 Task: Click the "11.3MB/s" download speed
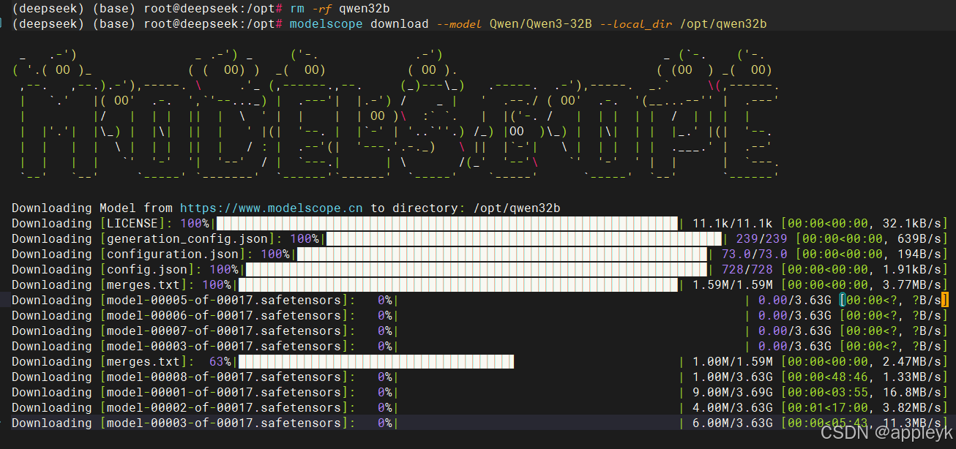[912, 423]
